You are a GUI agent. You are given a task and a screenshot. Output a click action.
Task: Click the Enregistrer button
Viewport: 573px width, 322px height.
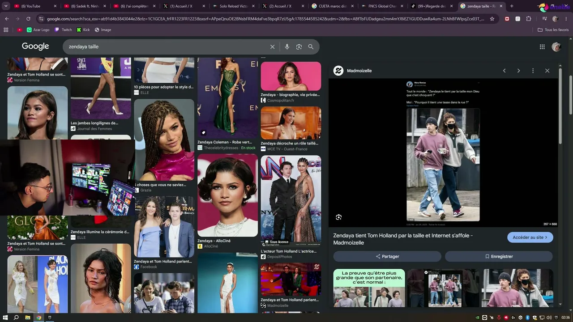coord(499,256)
